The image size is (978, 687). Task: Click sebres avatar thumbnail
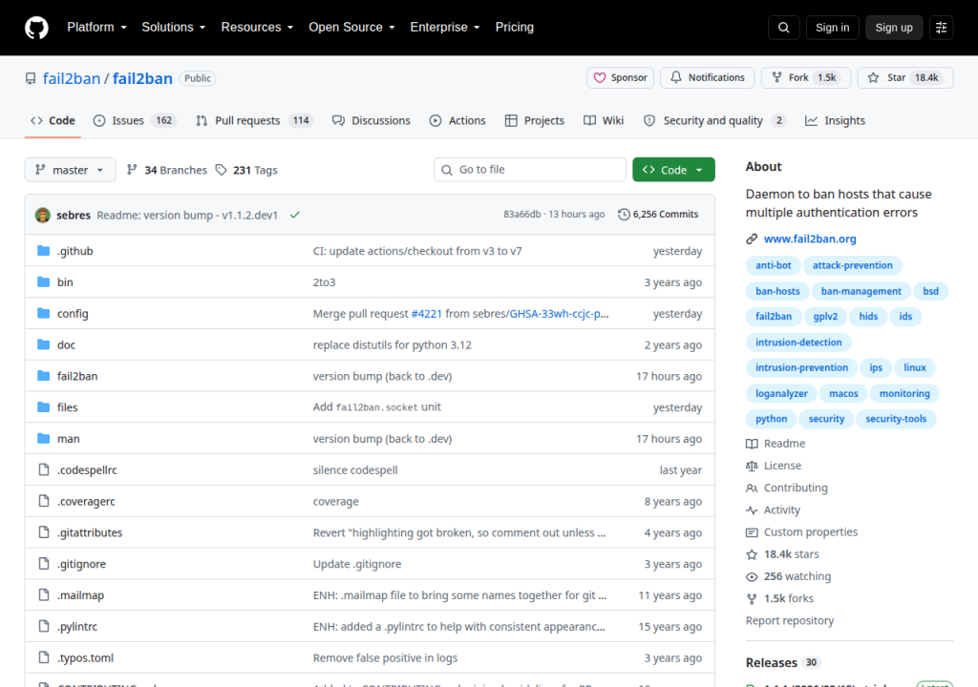[x=43, y=215]
